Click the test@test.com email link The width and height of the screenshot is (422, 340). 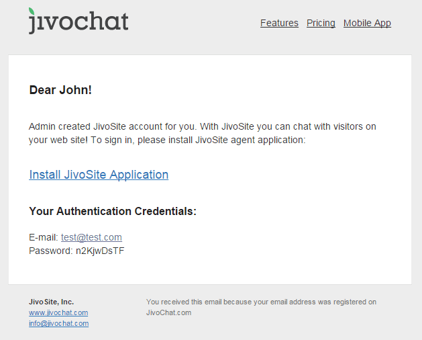point(91,237)
